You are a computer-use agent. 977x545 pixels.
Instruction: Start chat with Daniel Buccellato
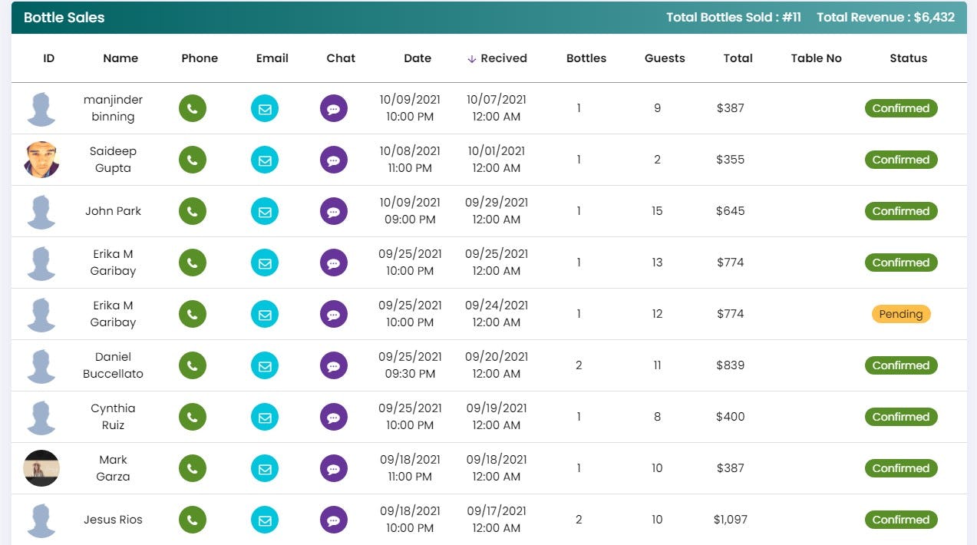pyautogui.click(x=334, y=365)
